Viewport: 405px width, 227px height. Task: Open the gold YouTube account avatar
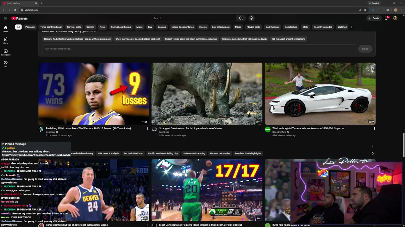pyautogui.click(x=395, y=18)
